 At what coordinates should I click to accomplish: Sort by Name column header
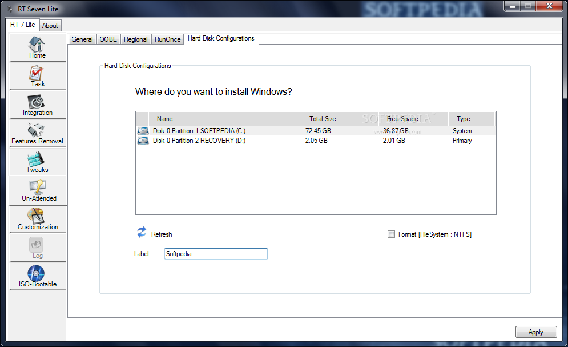pyautogui.click(x=224, y=119)
